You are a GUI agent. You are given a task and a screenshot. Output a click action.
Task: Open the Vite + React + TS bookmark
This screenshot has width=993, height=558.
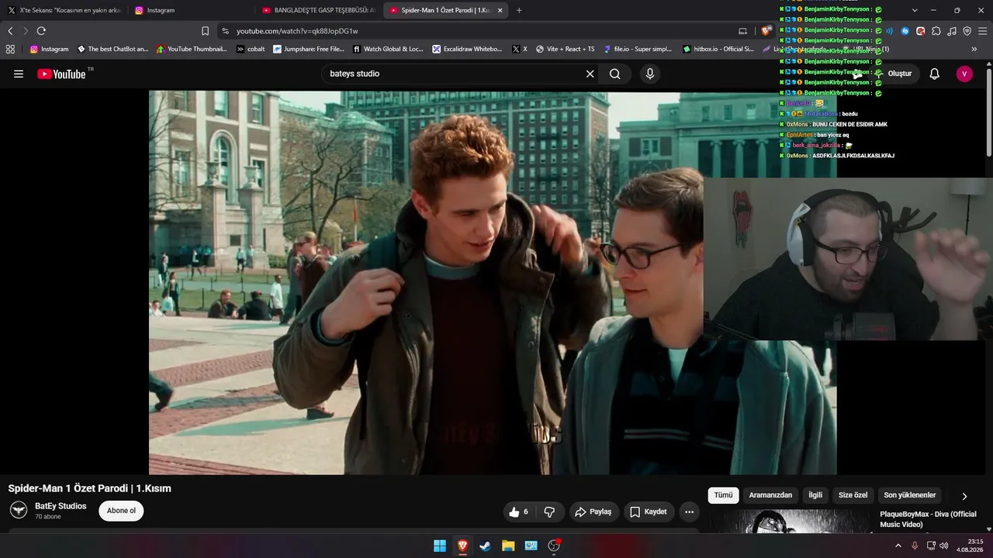(565, 49)
